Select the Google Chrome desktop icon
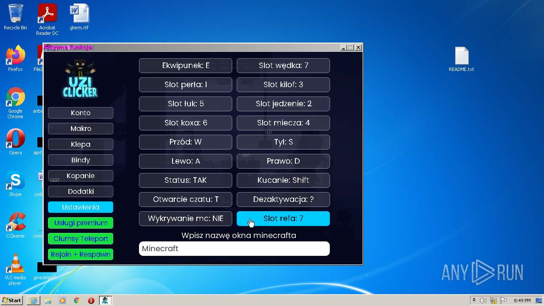544x306 pixels. 15,103
